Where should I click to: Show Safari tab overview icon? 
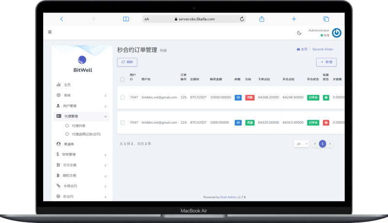pyautogui.click(x=326, y=19)
